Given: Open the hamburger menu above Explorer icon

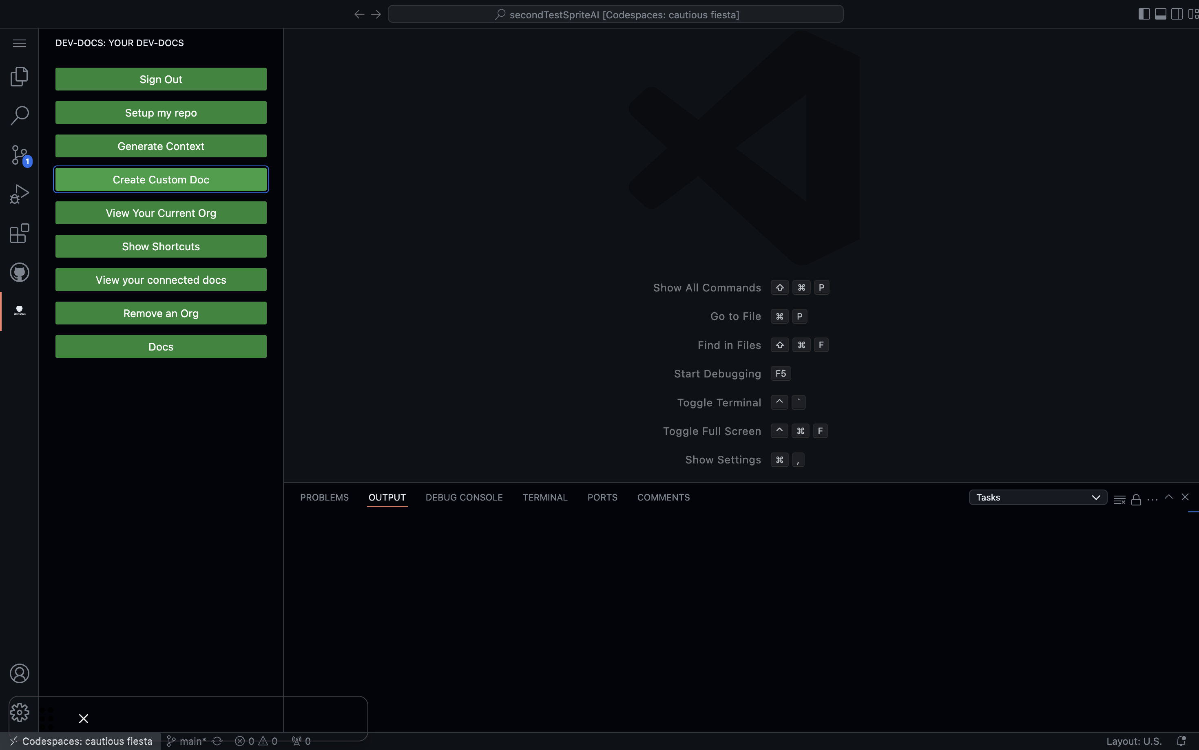Looking at the screenshot, I should click(x=19, y=43).
